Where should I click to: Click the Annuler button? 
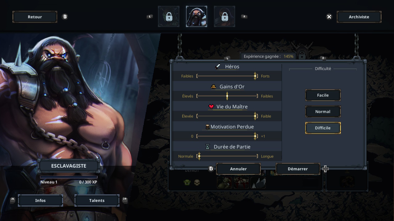pyautogui.click(x=239, y=169)
